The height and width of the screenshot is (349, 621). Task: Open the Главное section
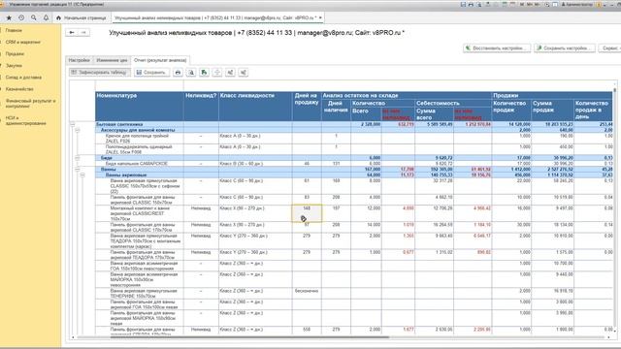(14, 30)
